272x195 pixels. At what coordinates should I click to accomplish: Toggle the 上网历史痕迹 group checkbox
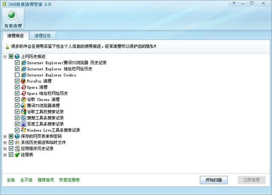coord(11,56)
